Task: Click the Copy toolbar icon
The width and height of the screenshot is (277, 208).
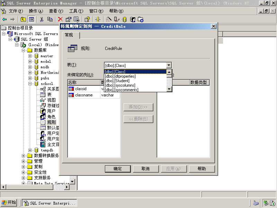Action: [50, 19]
